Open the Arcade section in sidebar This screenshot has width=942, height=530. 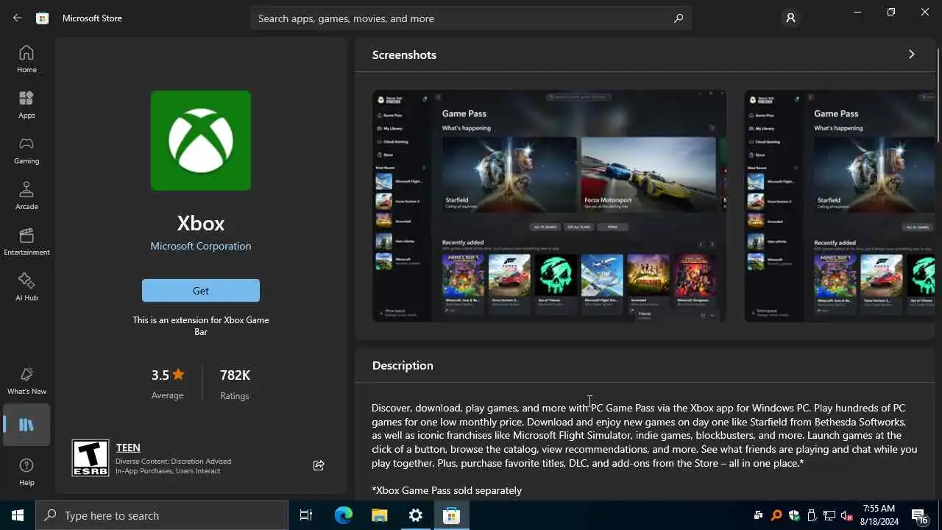(26, 196)
